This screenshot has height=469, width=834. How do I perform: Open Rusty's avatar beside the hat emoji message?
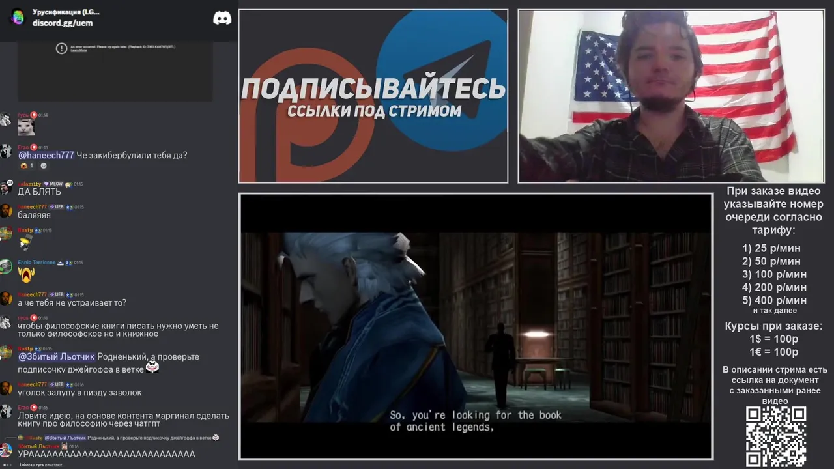point(6,234)
